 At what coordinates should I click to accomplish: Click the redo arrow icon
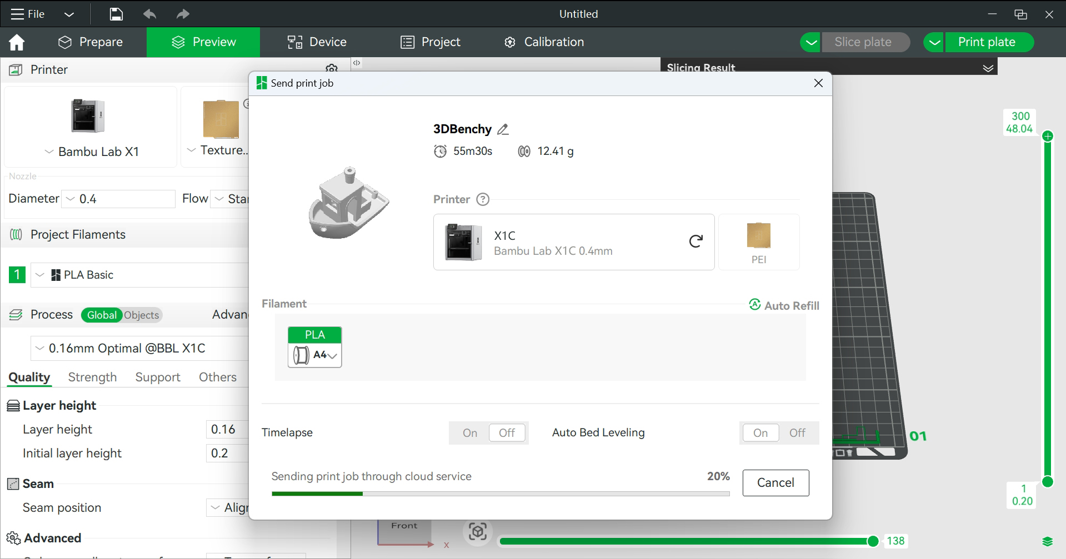coord(183,14)
